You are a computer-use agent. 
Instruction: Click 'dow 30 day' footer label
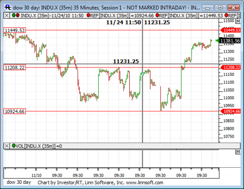coord(19,182)
